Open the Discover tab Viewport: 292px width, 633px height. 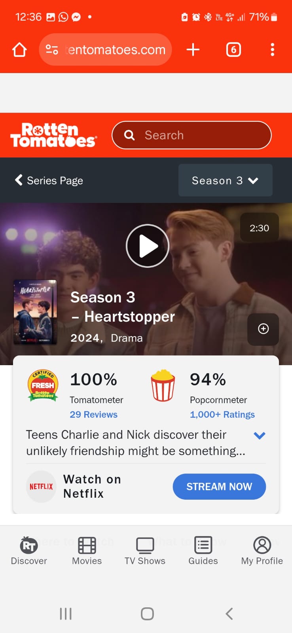pyautogui.click(x=29, y=551)
